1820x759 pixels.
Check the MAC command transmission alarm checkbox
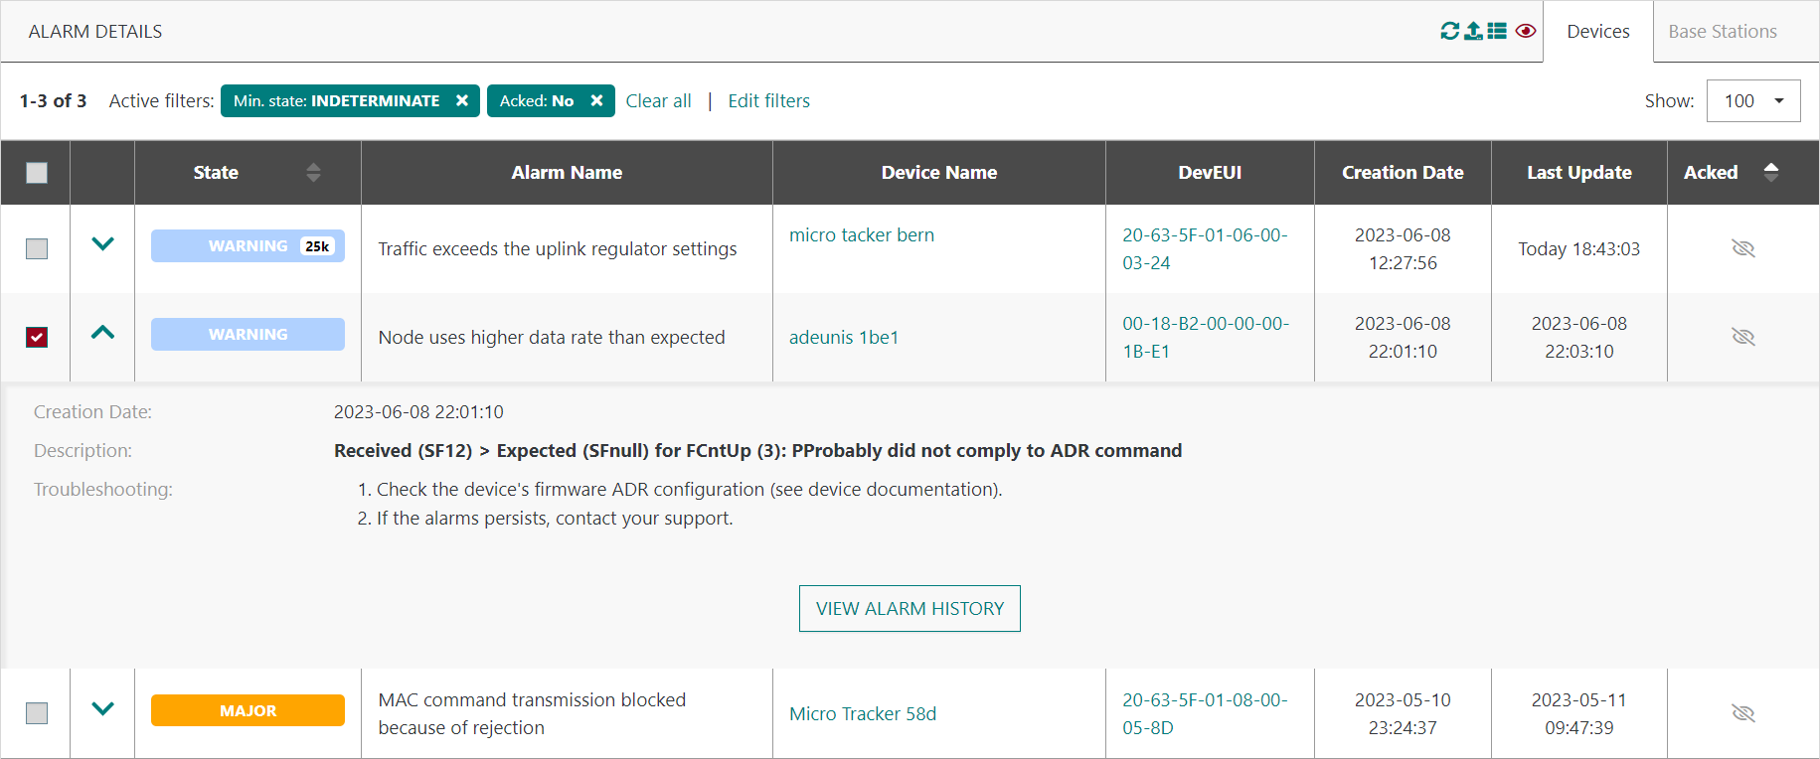(37, 713)
